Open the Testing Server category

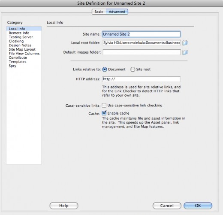coord(21,37)
